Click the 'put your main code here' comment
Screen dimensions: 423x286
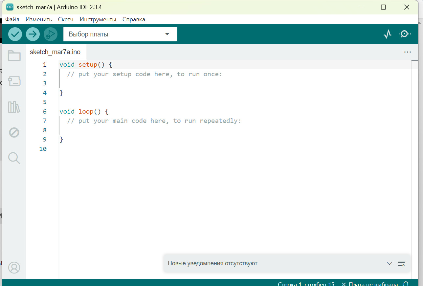tap(154, 121)
